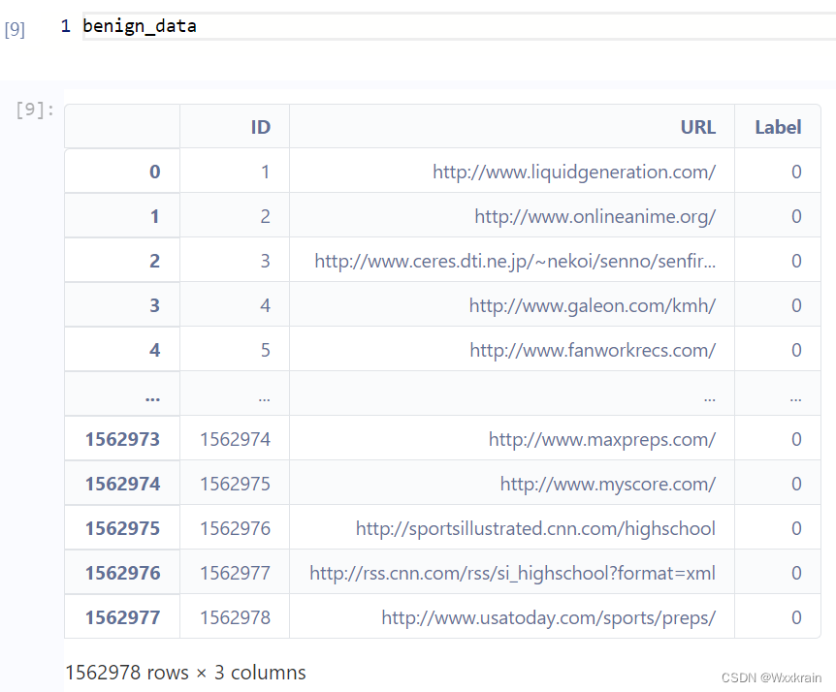This screenshot has width=836, height=692.
Task: Select the fanworkrecs.com URL cell
Action: (512, 350)
